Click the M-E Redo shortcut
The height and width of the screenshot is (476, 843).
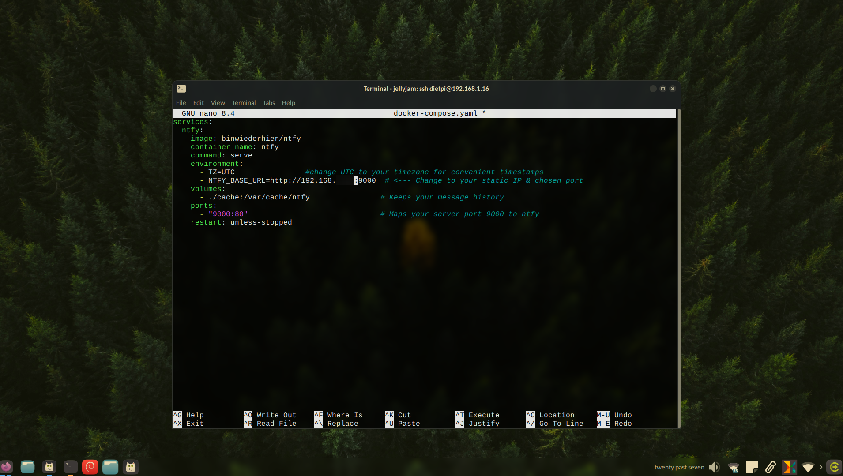(x=614, y=424)
